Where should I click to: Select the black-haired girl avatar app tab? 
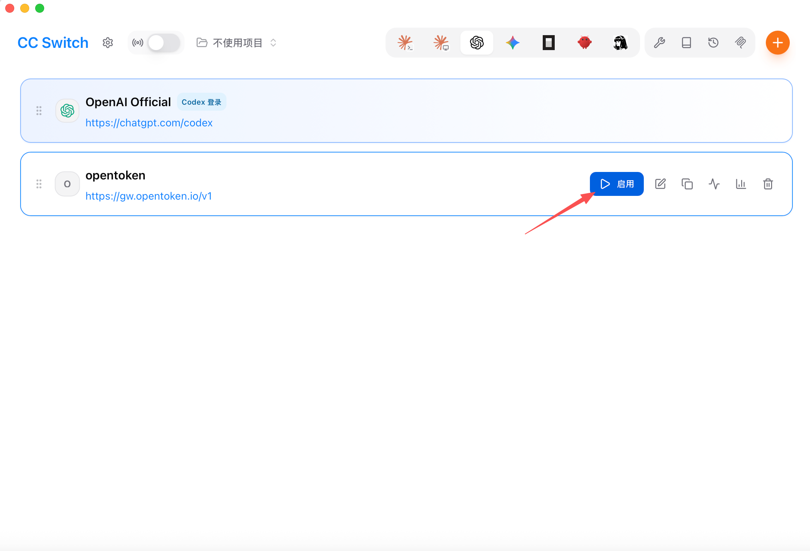pos(621,43)
